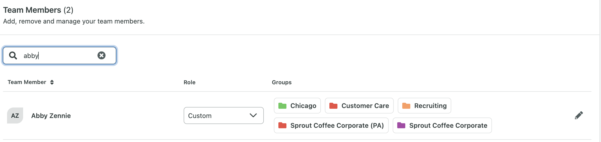The height and width of the screenshot is (142, 601).
Task: Click the AZ avatar thumbnail
Action: pos(15,115)
